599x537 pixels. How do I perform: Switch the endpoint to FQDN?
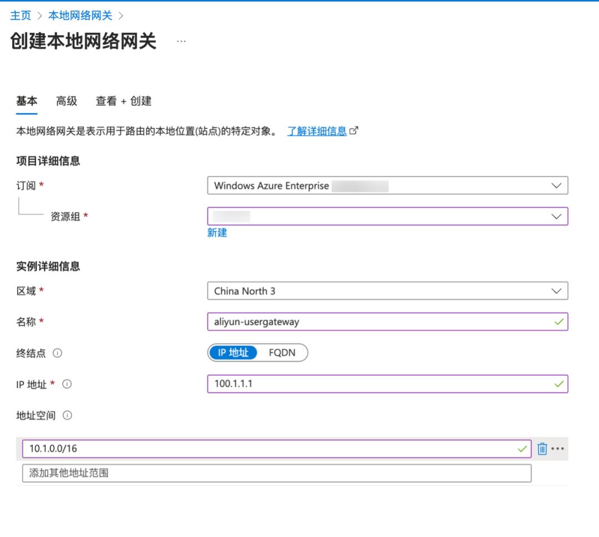284,352
